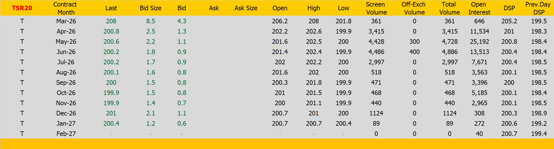This screenshot has height=149, width=554.
Task: Select the Jun-26 off-exchange volume 400
Action: pyautogui.click(x=414, y=52)
